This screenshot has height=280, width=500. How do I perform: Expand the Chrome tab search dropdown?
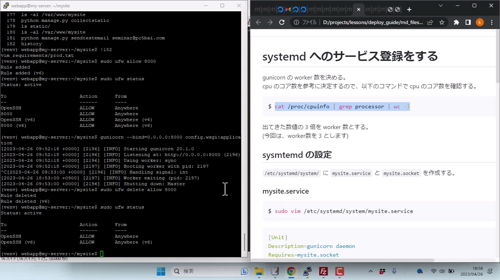(440, 6)
